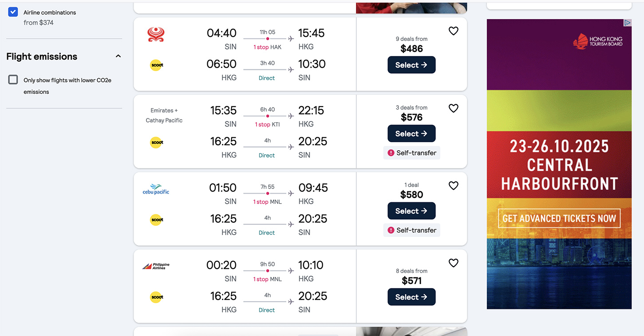Save the $486 Hainan flight with heart icon
The width and height of the screenshot is (644, 336).
(453, 31)
